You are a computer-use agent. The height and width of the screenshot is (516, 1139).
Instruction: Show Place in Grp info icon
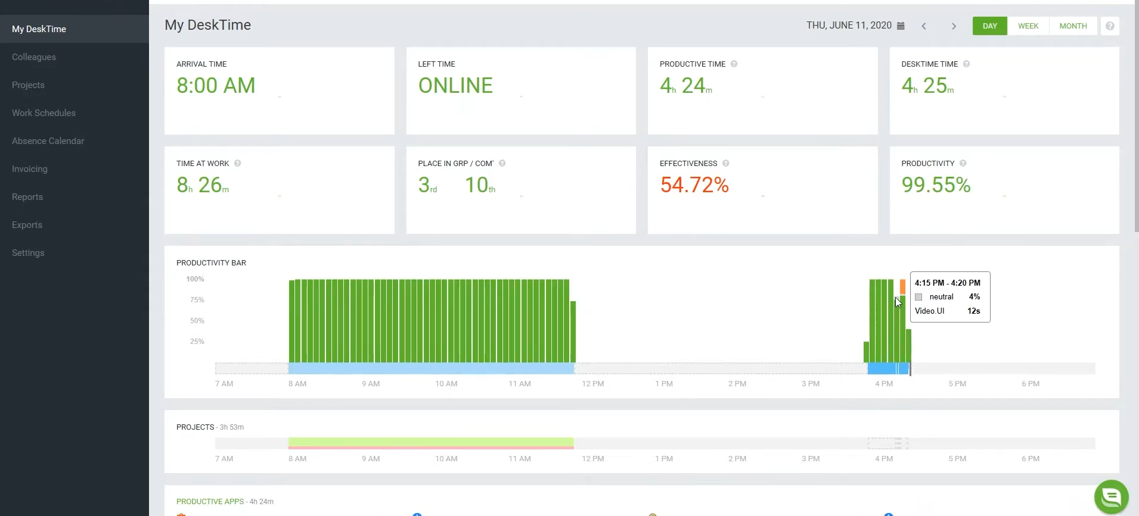click(502, 163)
